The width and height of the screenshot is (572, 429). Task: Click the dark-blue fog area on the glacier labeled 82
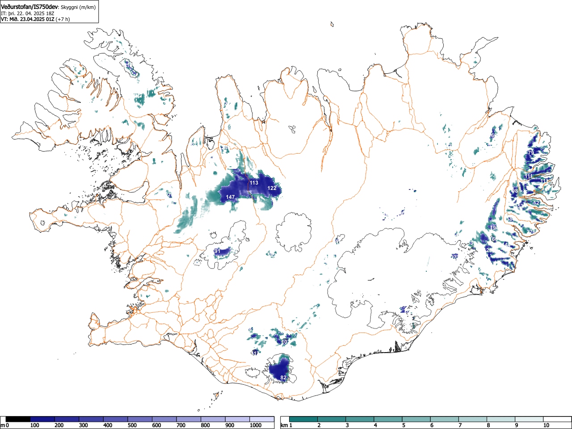[279, 370]
